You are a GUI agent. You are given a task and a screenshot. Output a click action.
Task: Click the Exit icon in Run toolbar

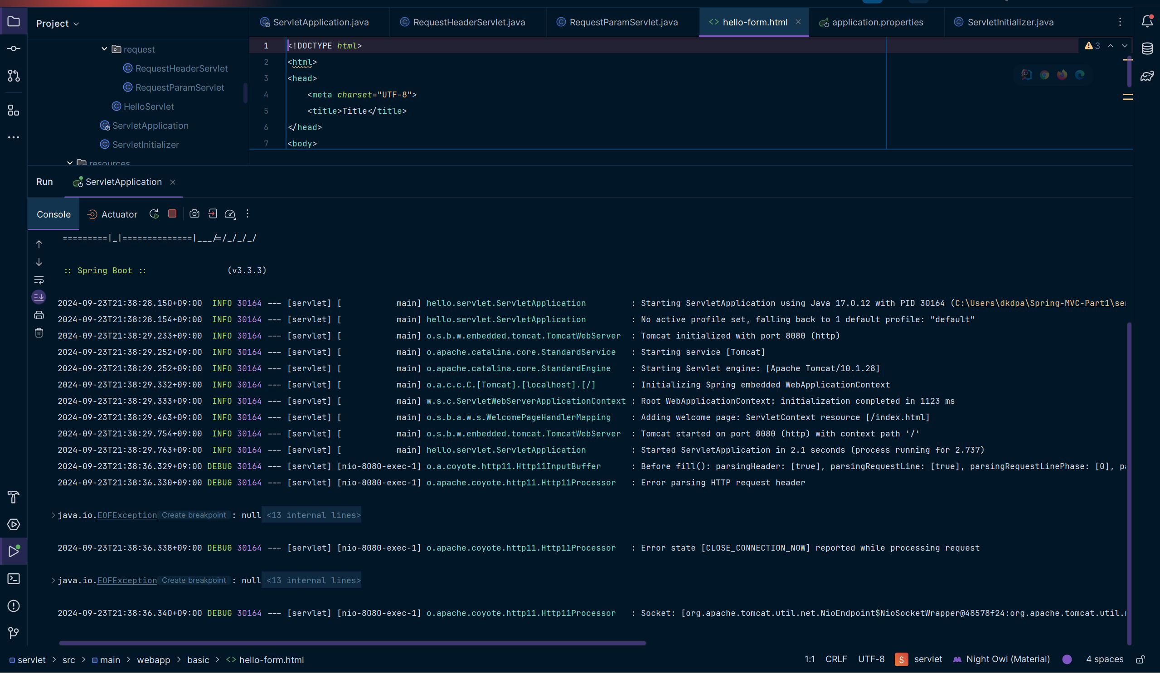tap(212, 213)
